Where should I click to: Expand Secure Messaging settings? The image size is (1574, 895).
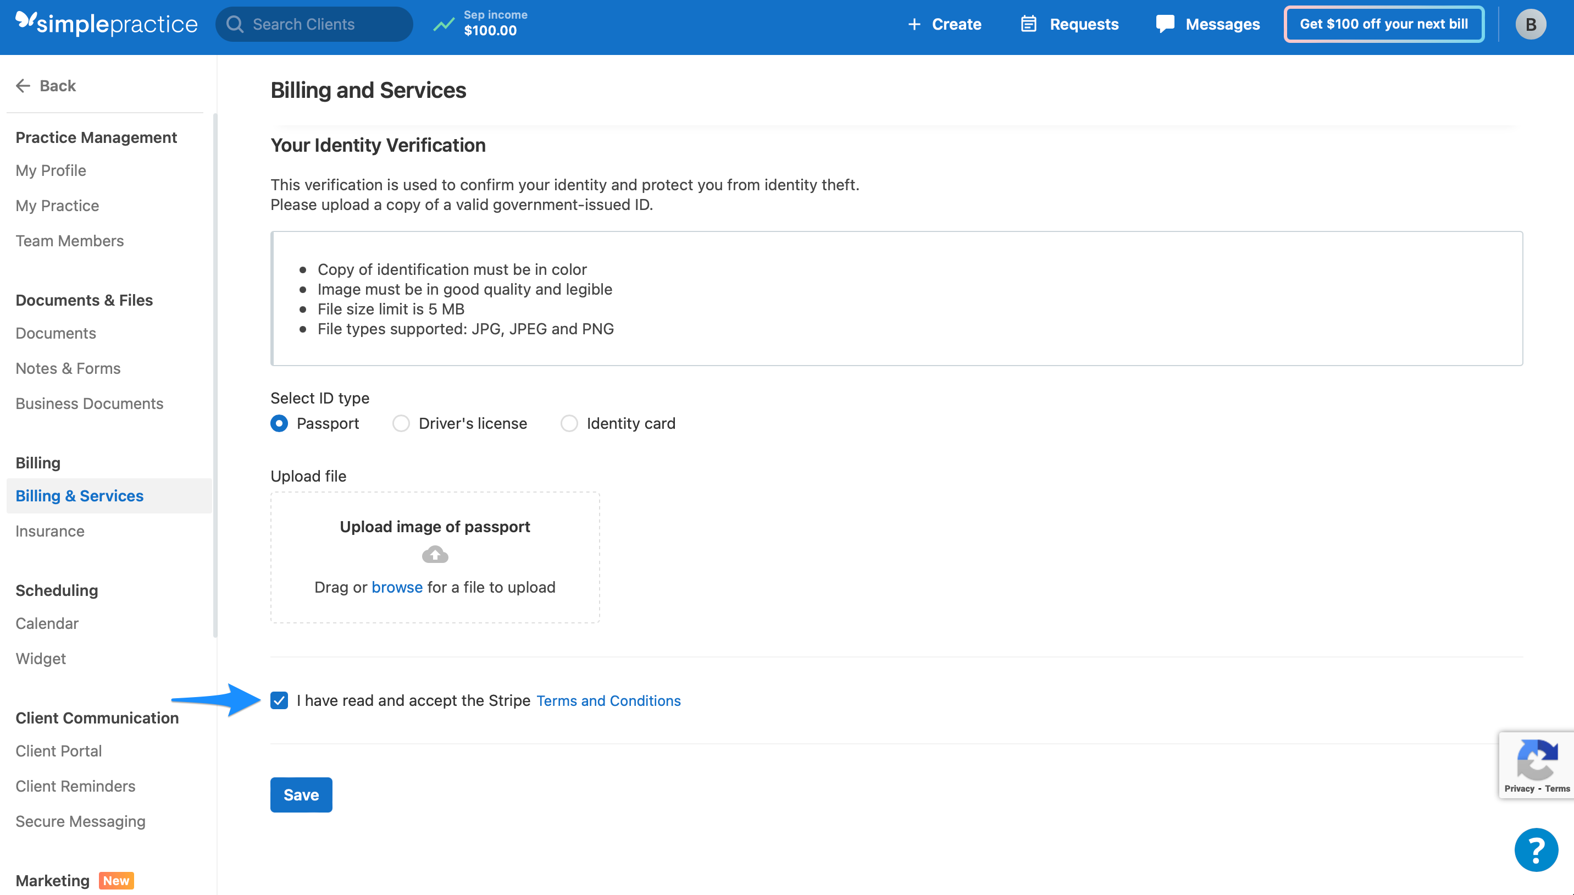pyautogui.click(x=80, y=821)
